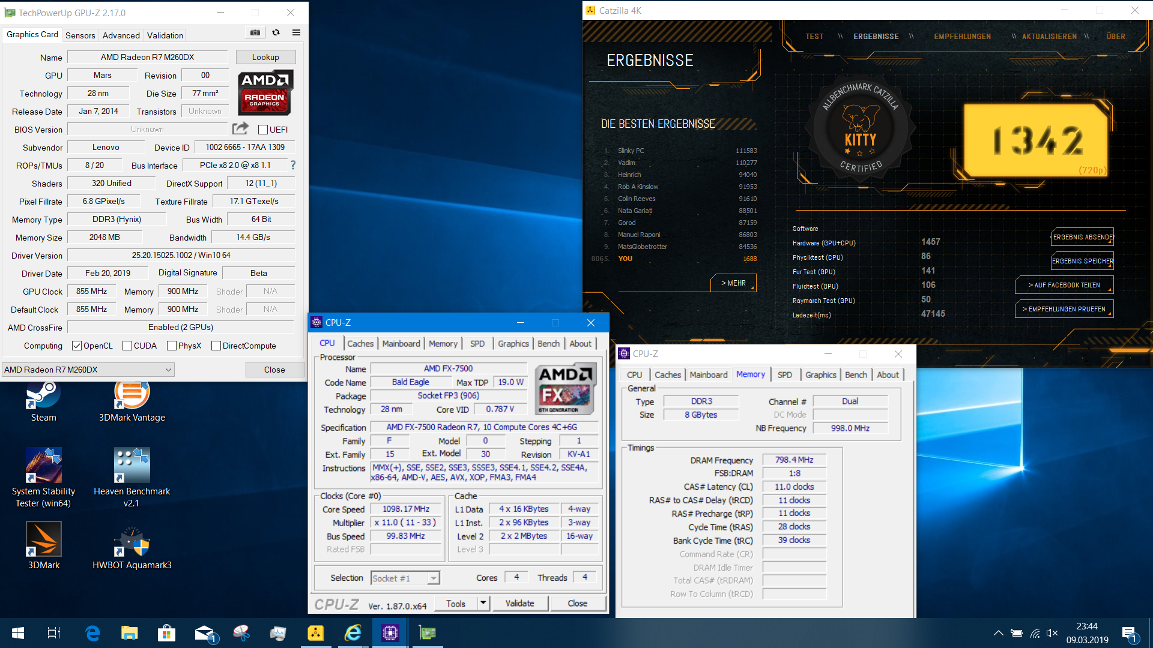Viewport: 1153px width, 648px height.
Task: Open System Stability Tester desktop icon
Action: coord(43,478)
